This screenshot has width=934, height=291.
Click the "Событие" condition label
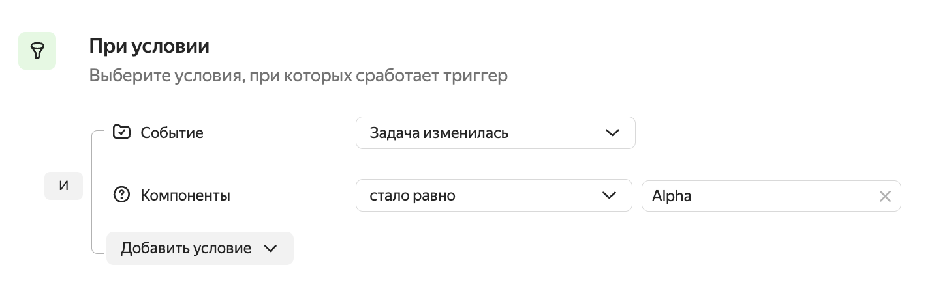(x=172, y=133)
